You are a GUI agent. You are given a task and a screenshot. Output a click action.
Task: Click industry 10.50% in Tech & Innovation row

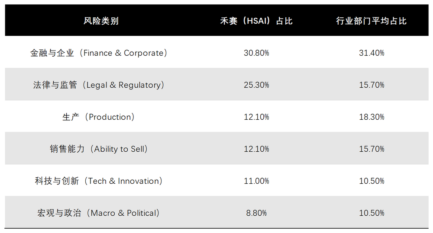tap(372, 181)
